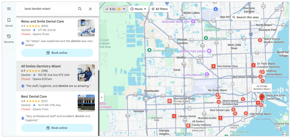Click address '1673 SW 27th Ave'
The width and height of the screenshot is (291, 138).
[x=49, y=105]
